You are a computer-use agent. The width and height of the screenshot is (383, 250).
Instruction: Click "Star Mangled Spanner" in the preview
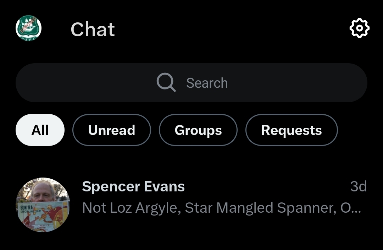260,208
